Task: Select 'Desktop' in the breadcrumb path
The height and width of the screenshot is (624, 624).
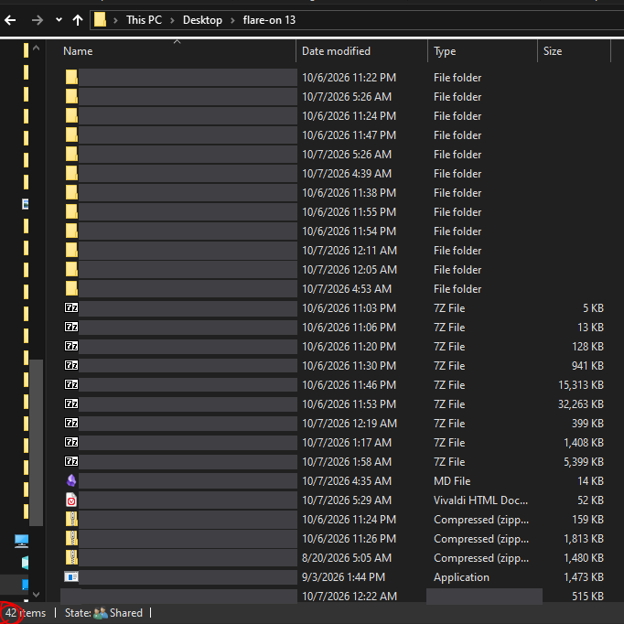Action: pyautogui.click(x=202, y=20)
